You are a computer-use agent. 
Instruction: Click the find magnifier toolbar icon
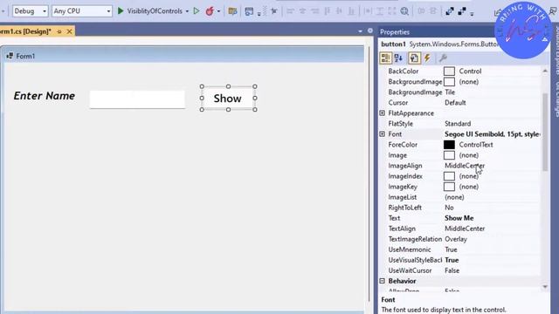point(404,11)
